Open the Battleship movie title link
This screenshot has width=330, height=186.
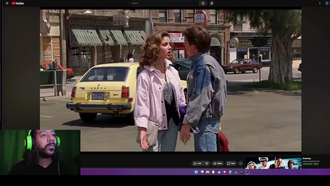(x=307, y=159)
